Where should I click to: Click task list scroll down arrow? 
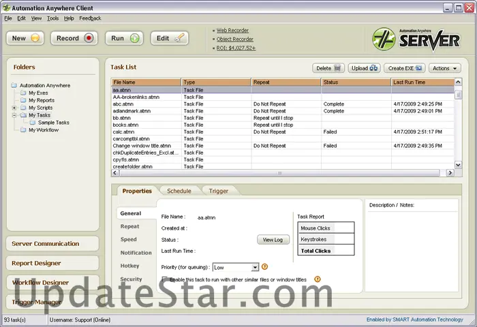[458, 165]
